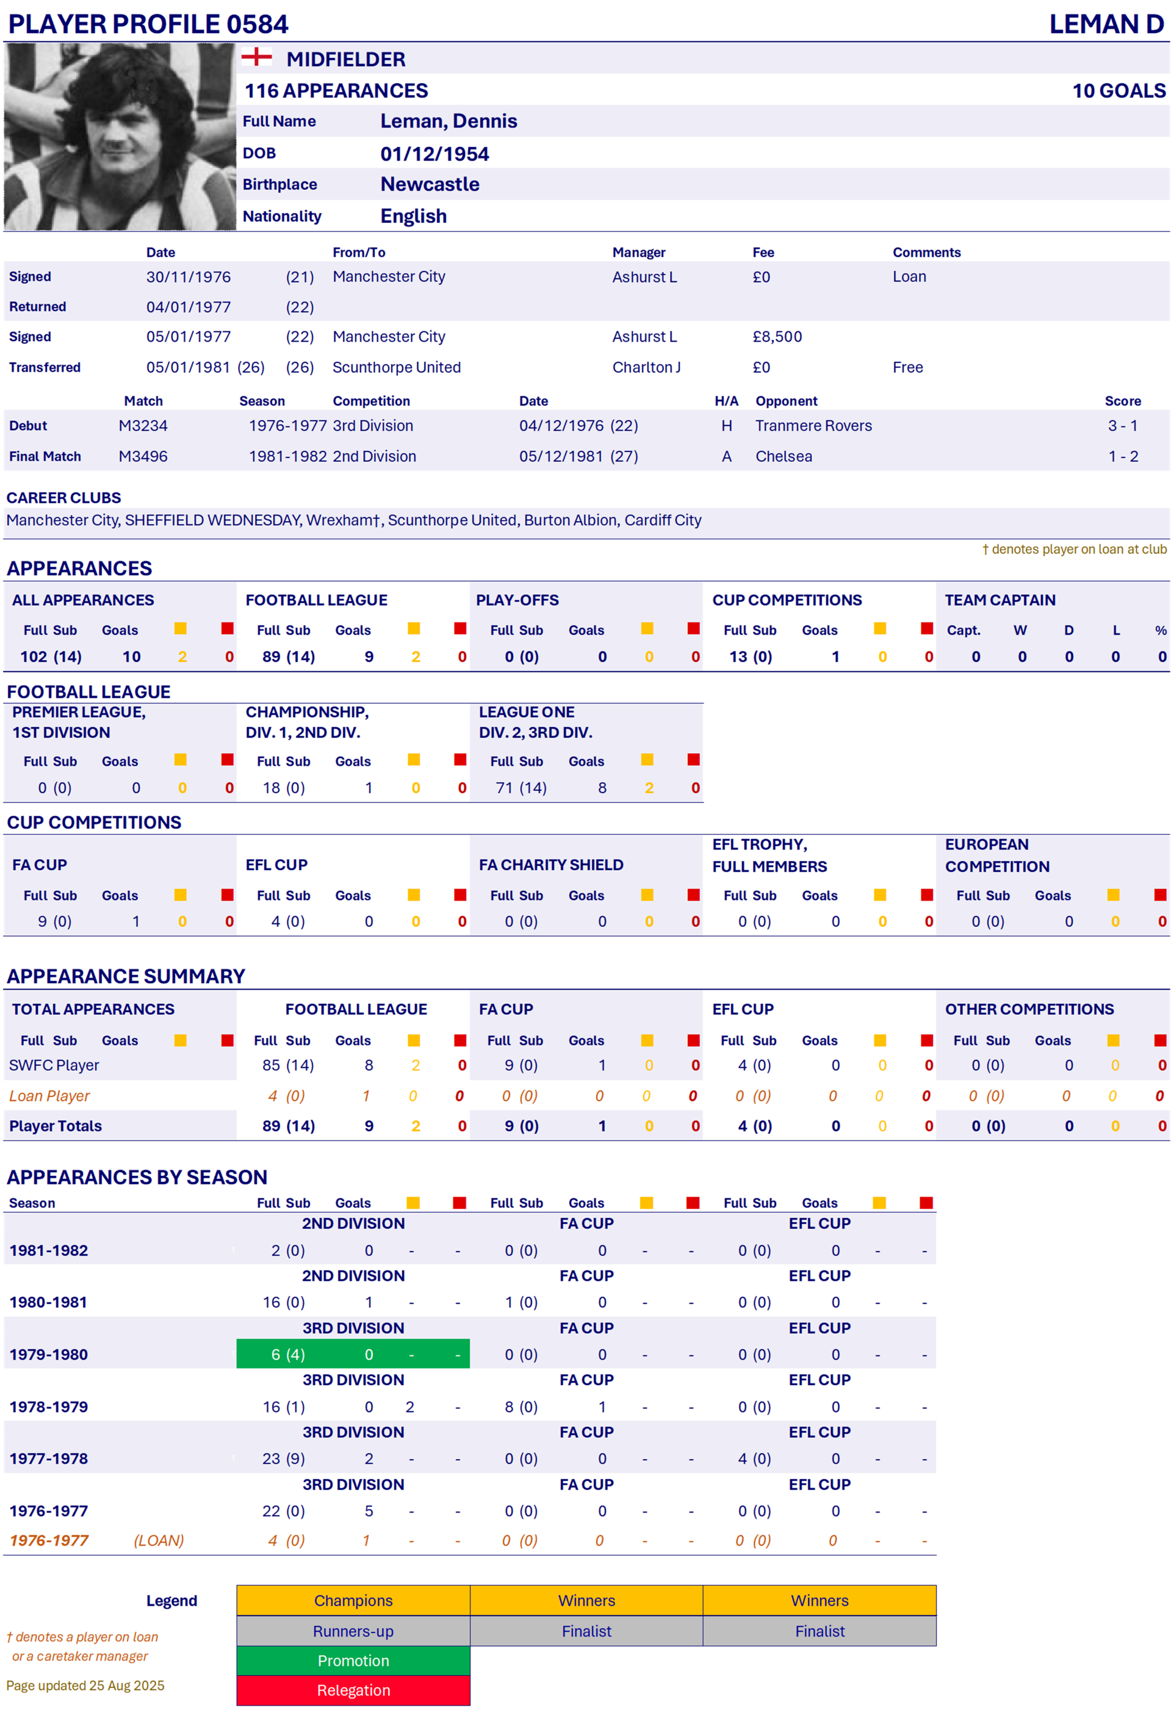Click the (LOAN) label beside 1976-1977

(x=158, y=1540)
